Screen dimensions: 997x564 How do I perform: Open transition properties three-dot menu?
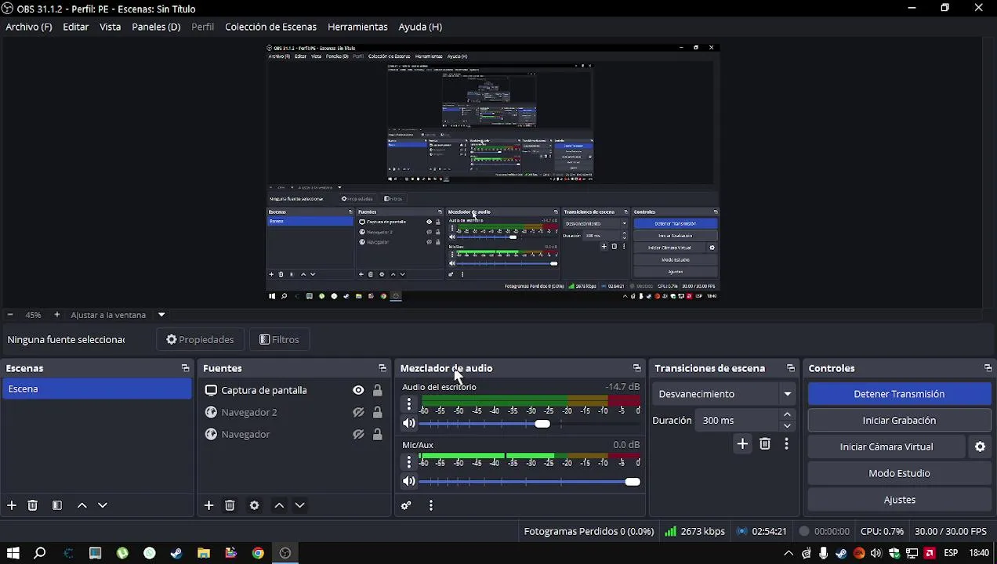tap(786, 444)
